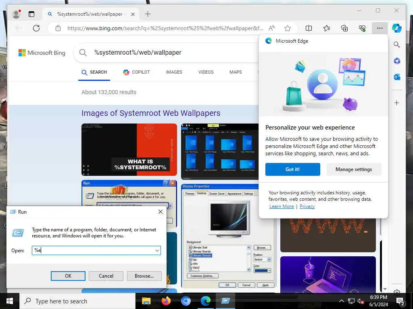Screen dimensions: 413x309
Task: Open the Edge profile avatar
Action: pos(17,14)
